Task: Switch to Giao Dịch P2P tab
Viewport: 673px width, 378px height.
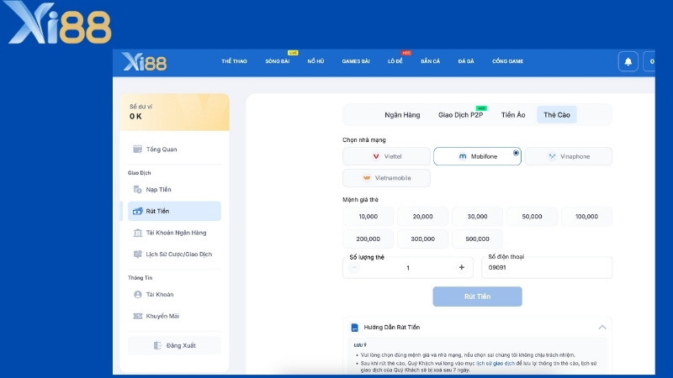Action: (460, 115)
